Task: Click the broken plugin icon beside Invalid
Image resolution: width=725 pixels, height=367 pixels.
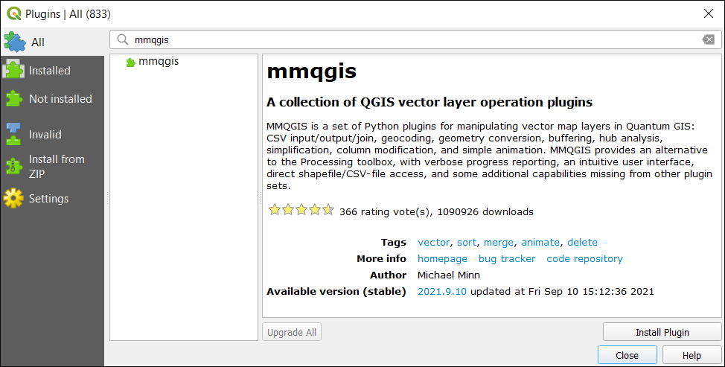Action: [13, 134]
